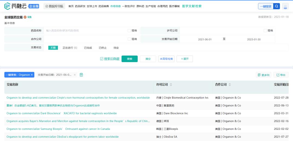Expand filters with 展开 button
This screenshot has height=142, width=293.
[185, 59]
